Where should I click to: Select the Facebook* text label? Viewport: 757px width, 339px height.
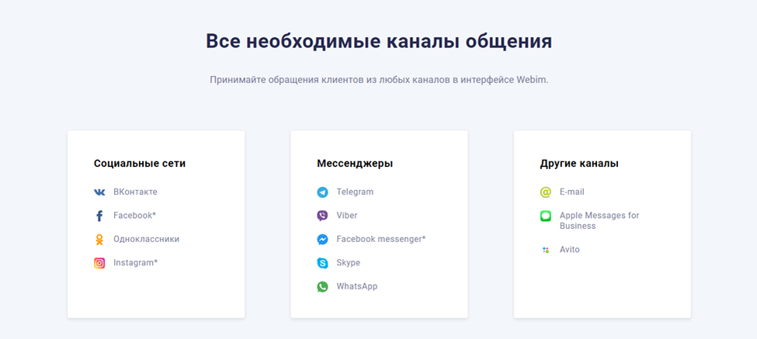click(x=134, y=216)
